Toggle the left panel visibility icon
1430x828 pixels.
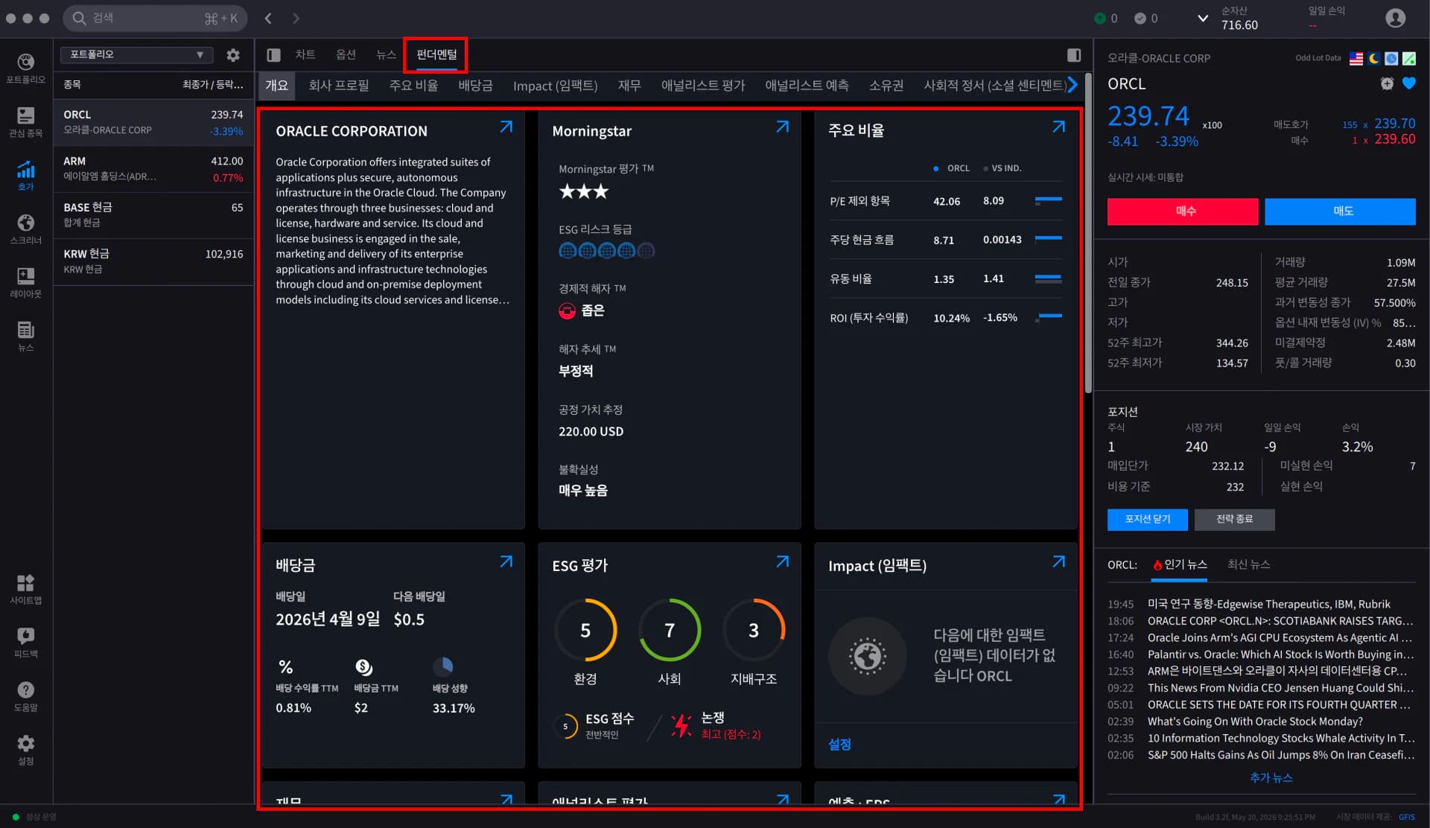[x=273, y=54]
